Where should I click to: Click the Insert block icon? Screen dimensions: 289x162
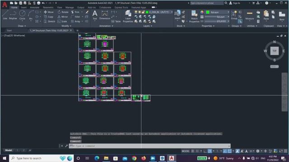click(x=177, y=15)
